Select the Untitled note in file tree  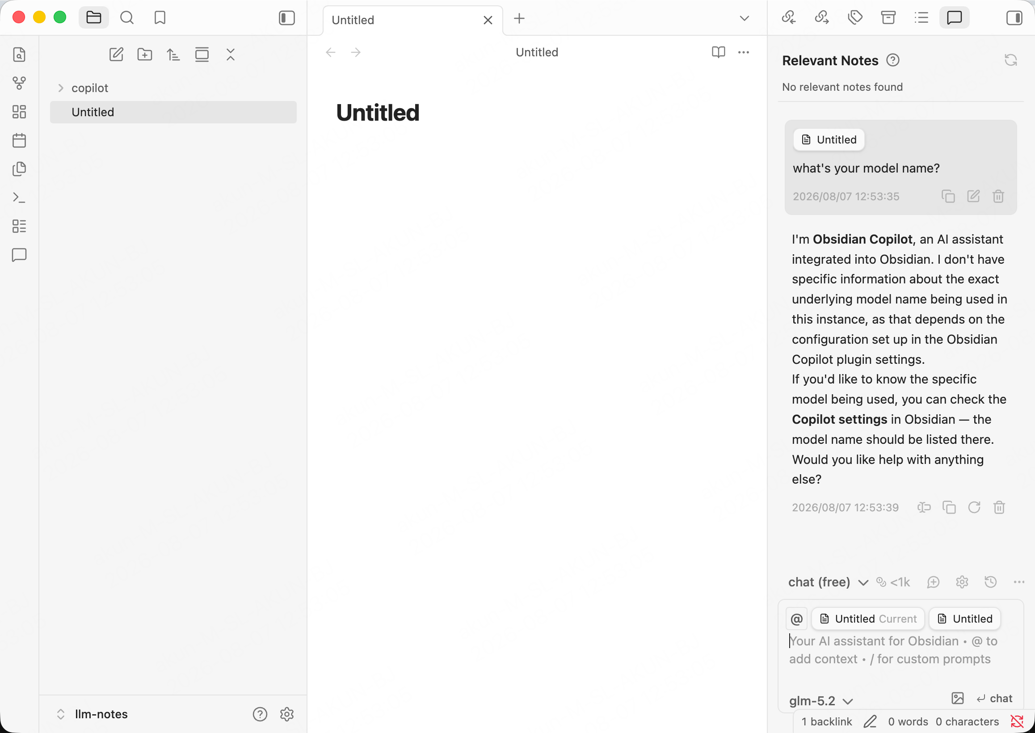[173, 112]
